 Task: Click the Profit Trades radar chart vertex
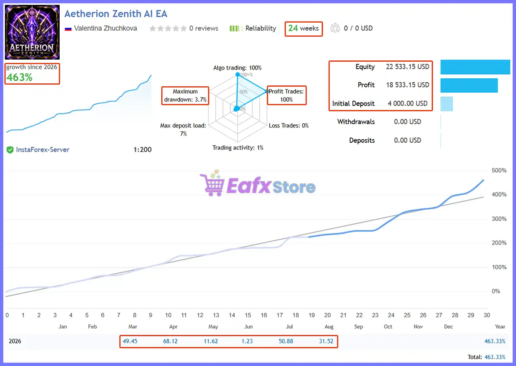pos(267,91)
